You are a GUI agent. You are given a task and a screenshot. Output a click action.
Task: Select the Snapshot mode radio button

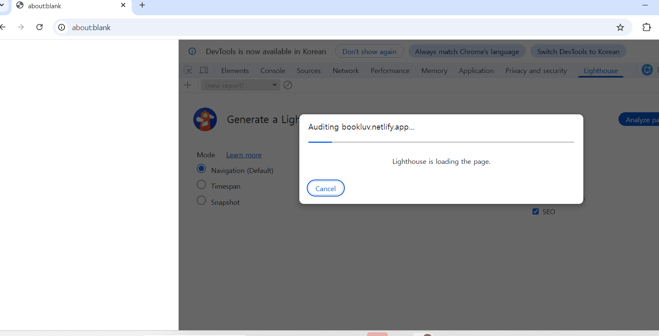click(x=201, y=200)
